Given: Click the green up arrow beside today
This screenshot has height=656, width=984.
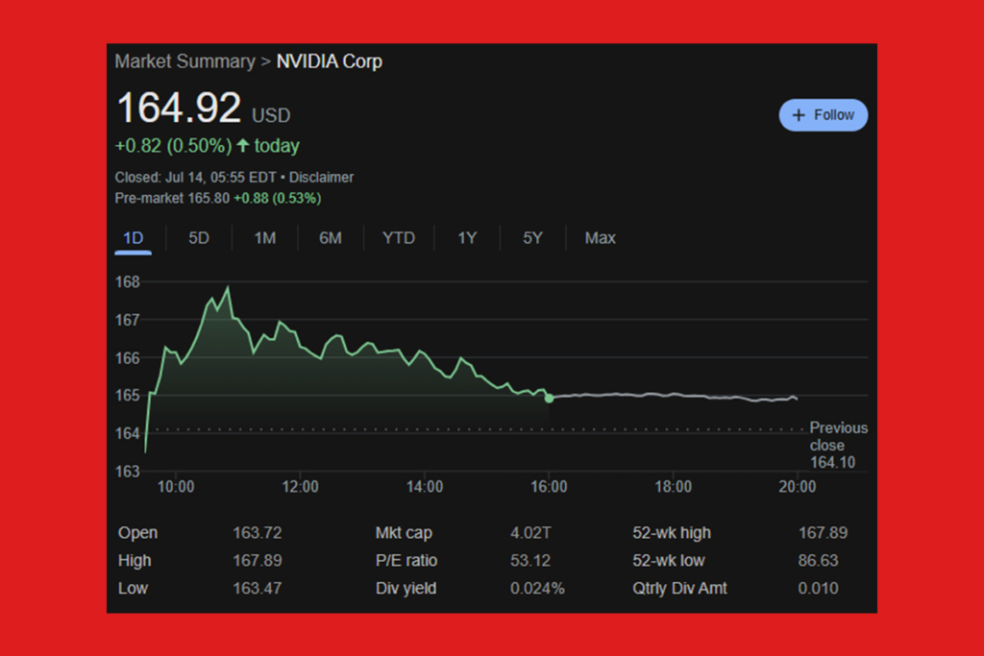Looking at the screenshot, I should (243, 146).
